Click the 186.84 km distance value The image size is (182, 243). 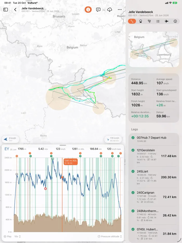(96, 149)
